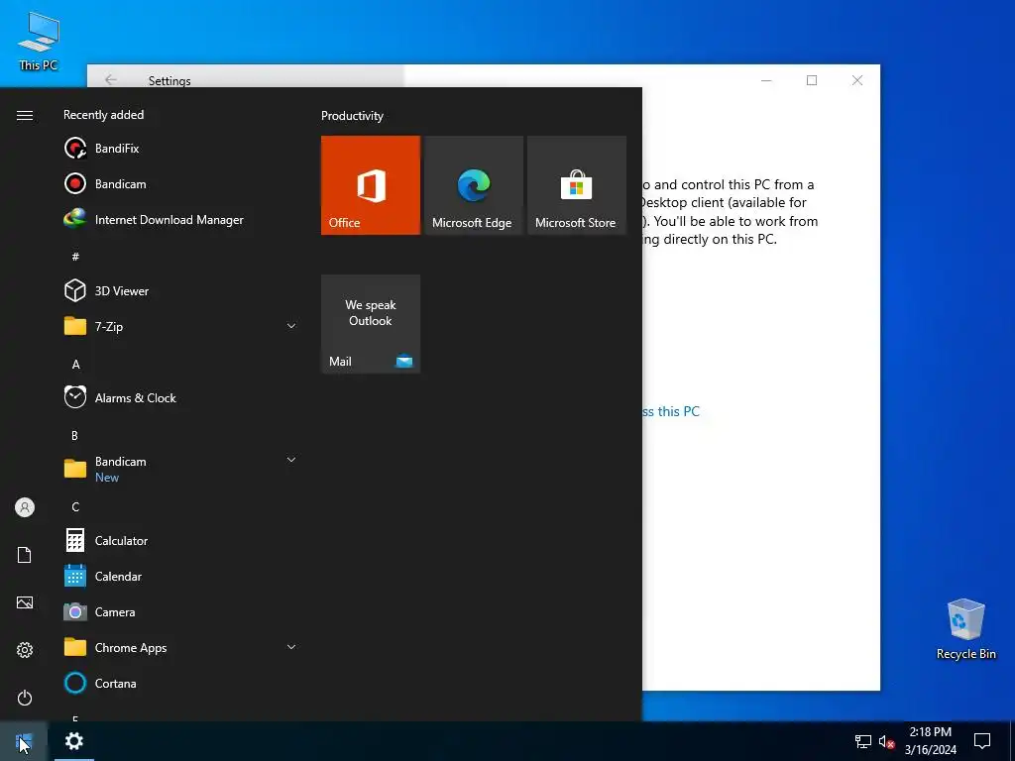Open Pictures from Start sidebar
Viewport: 1015px width, 761px height.
tap(25, 602)
